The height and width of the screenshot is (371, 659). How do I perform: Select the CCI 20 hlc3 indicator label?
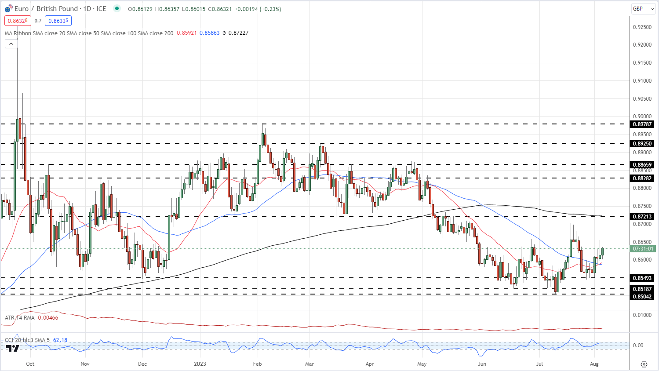point(27,340)
